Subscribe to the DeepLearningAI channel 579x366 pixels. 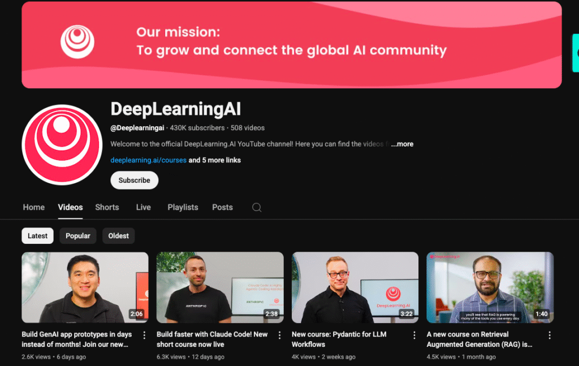click(x=135, y=180)
